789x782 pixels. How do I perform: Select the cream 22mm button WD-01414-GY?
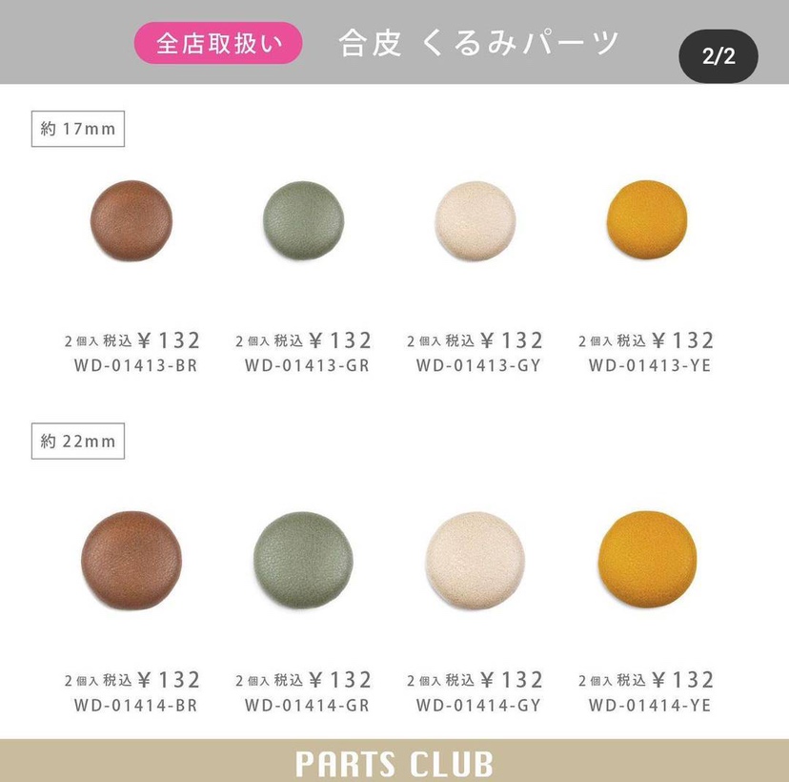point(475,561)
